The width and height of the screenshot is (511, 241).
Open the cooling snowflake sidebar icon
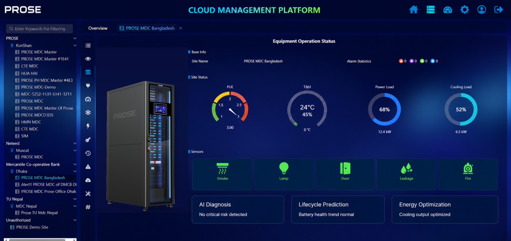[88, 113]
